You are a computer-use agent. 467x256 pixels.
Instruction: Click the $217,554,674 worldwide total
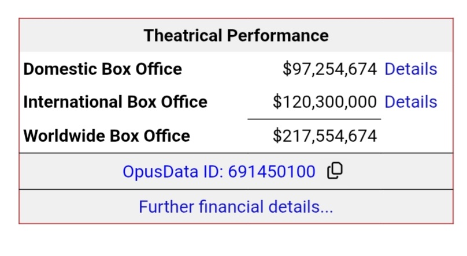[x=325, y=136]
